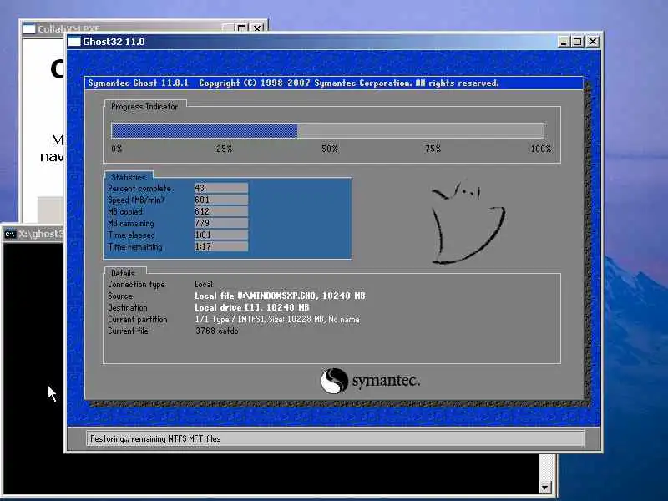Click the restore progress bar

327,130
